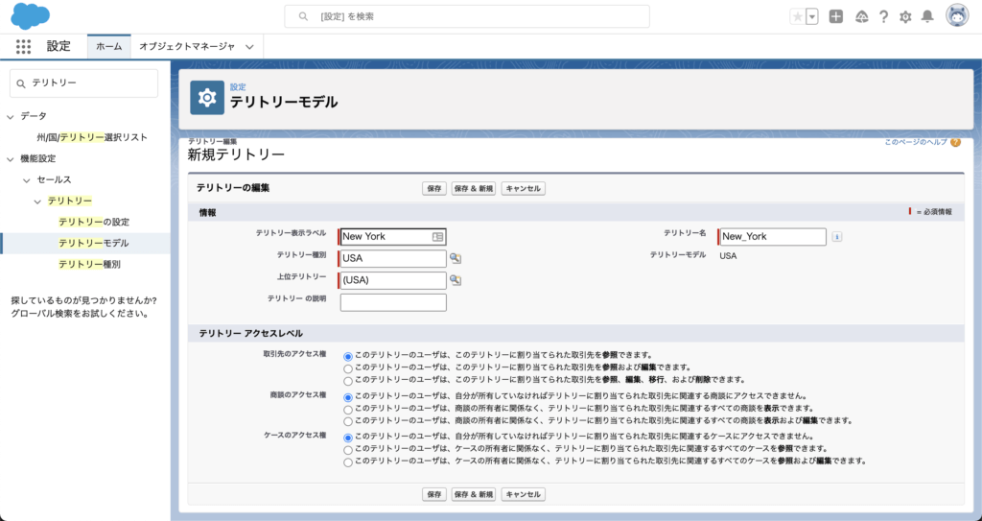Open the setup gear icon in header

coord(905,17)
